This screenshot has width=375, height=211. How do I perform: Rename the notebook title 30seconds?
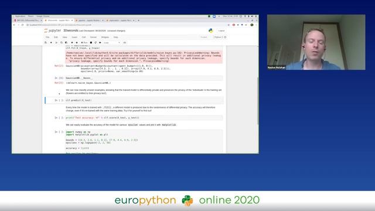click(70, 30)
